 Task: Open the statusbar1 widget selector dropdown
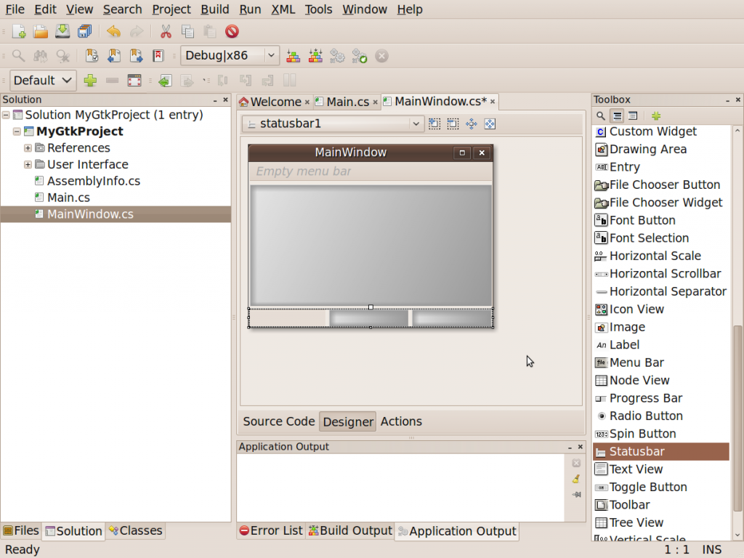pyautogui.click(x=333, y=124)
